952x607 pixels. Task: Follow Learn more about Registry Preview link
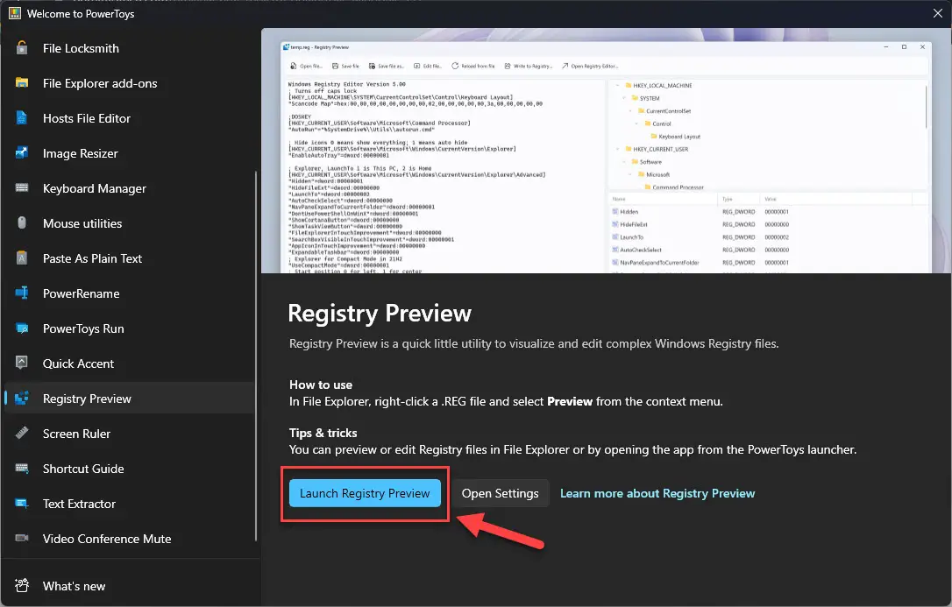tap(657, 493)
